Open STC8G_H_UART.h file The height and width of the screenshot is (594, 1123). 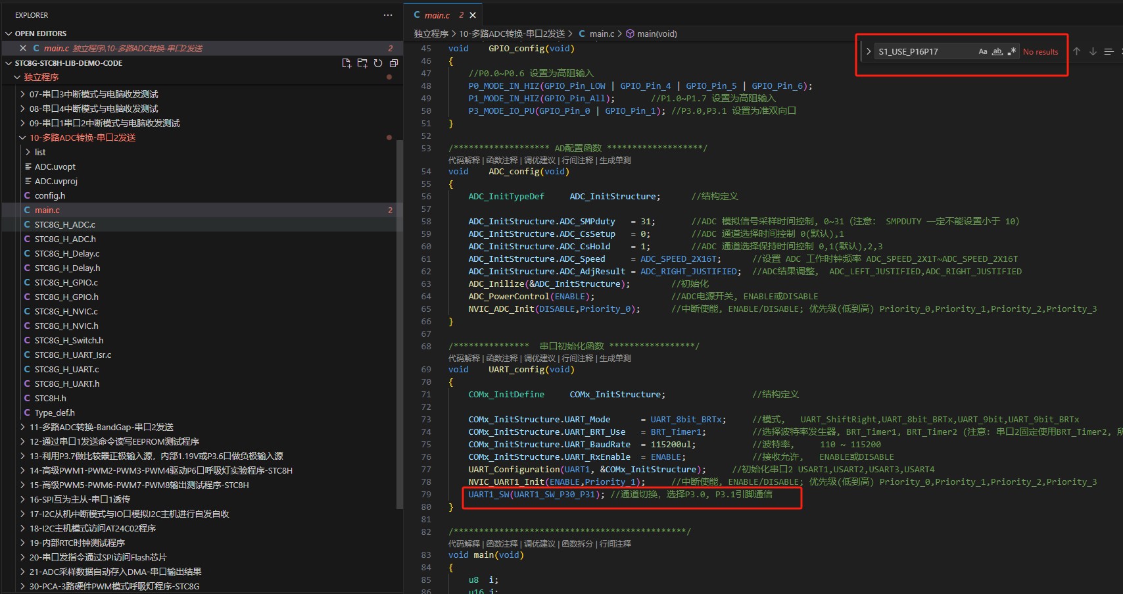pyautogui.click(x=67, y=384)
